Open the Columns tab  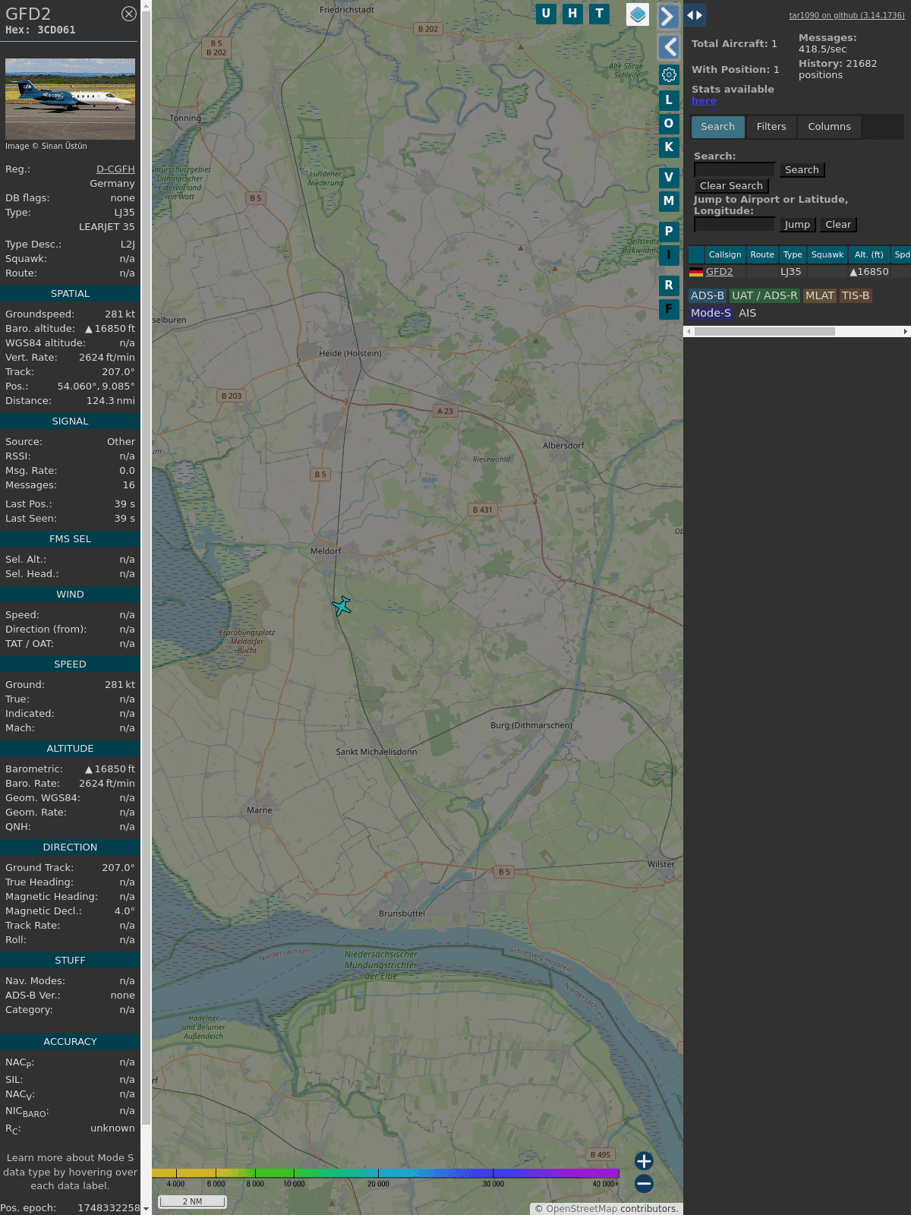(829, 127)
